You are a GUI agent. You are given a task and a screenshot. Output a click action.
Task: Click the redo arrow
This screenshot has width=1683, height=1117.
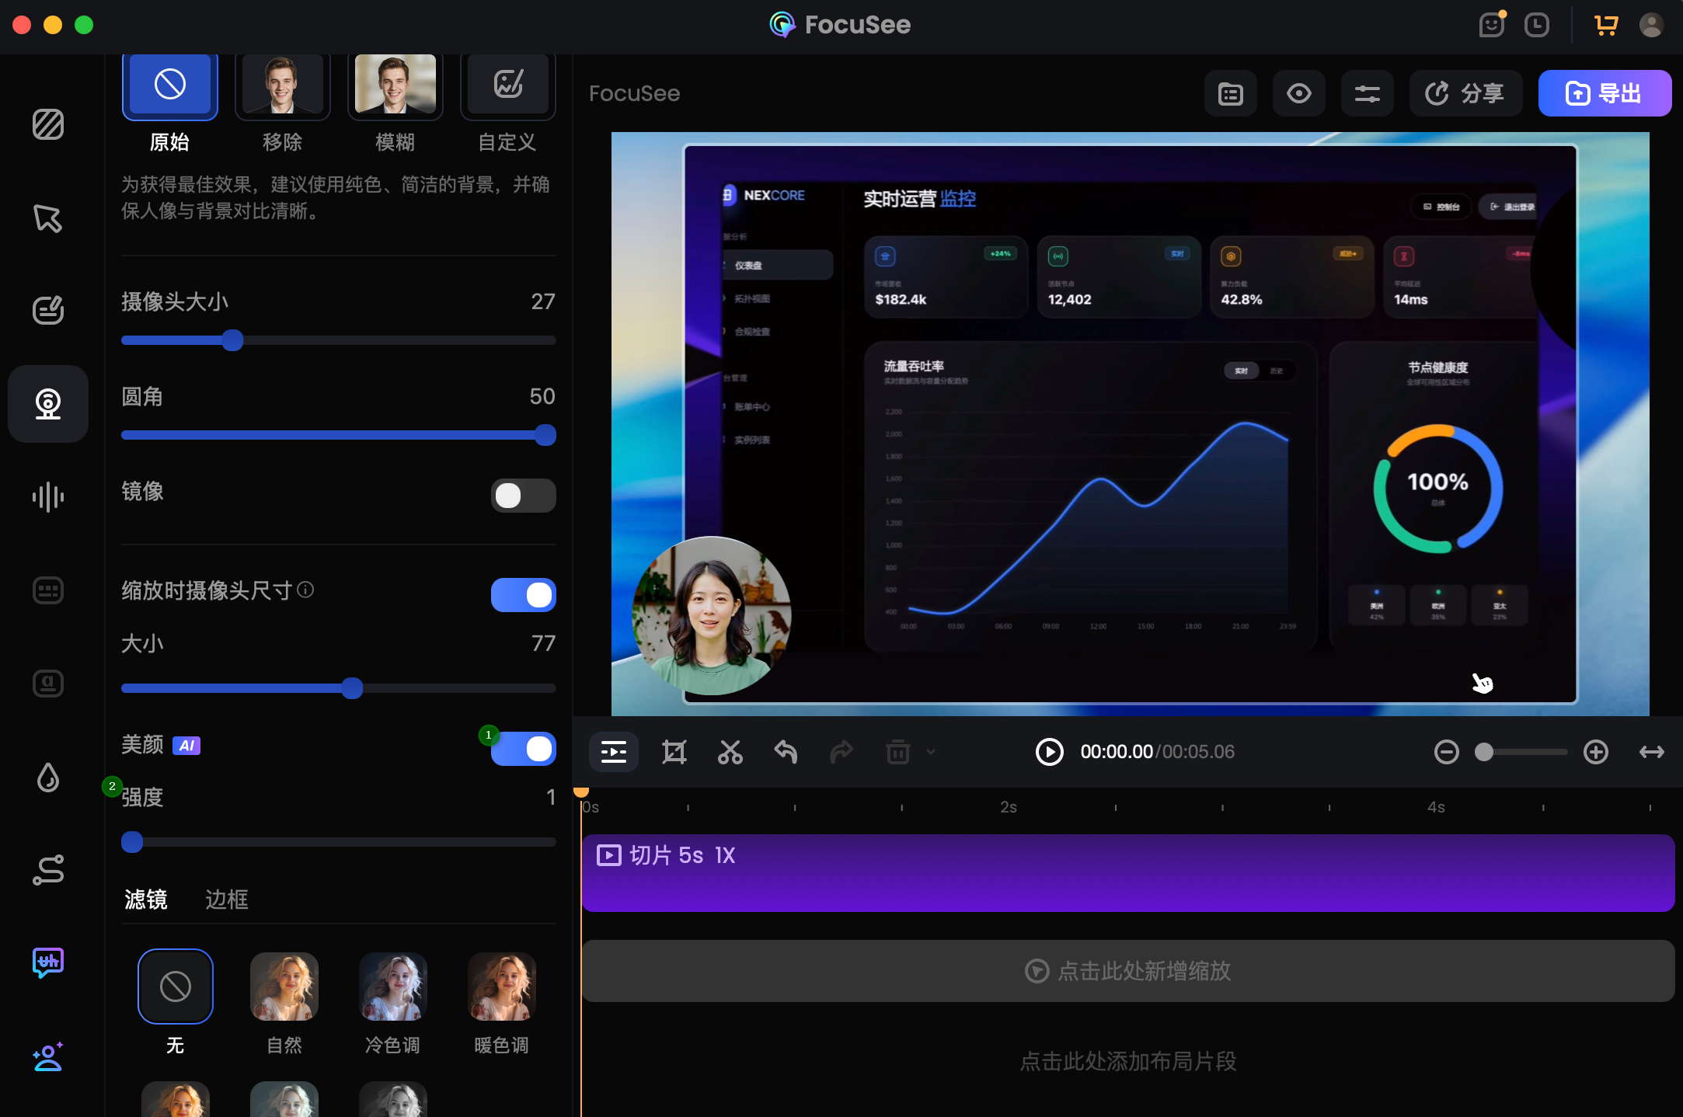point(841,752)
